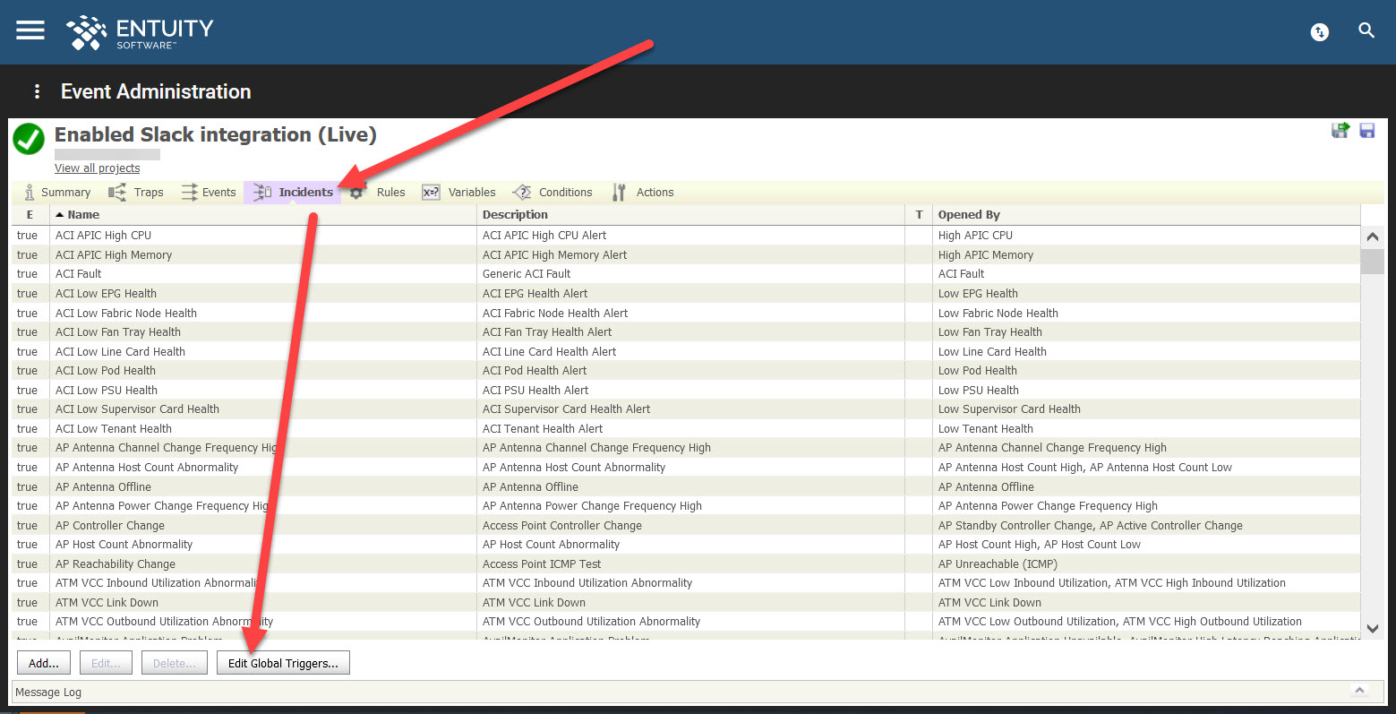Select ACI Low Line Card Health
1396x714 pixels.
point(120,352)
